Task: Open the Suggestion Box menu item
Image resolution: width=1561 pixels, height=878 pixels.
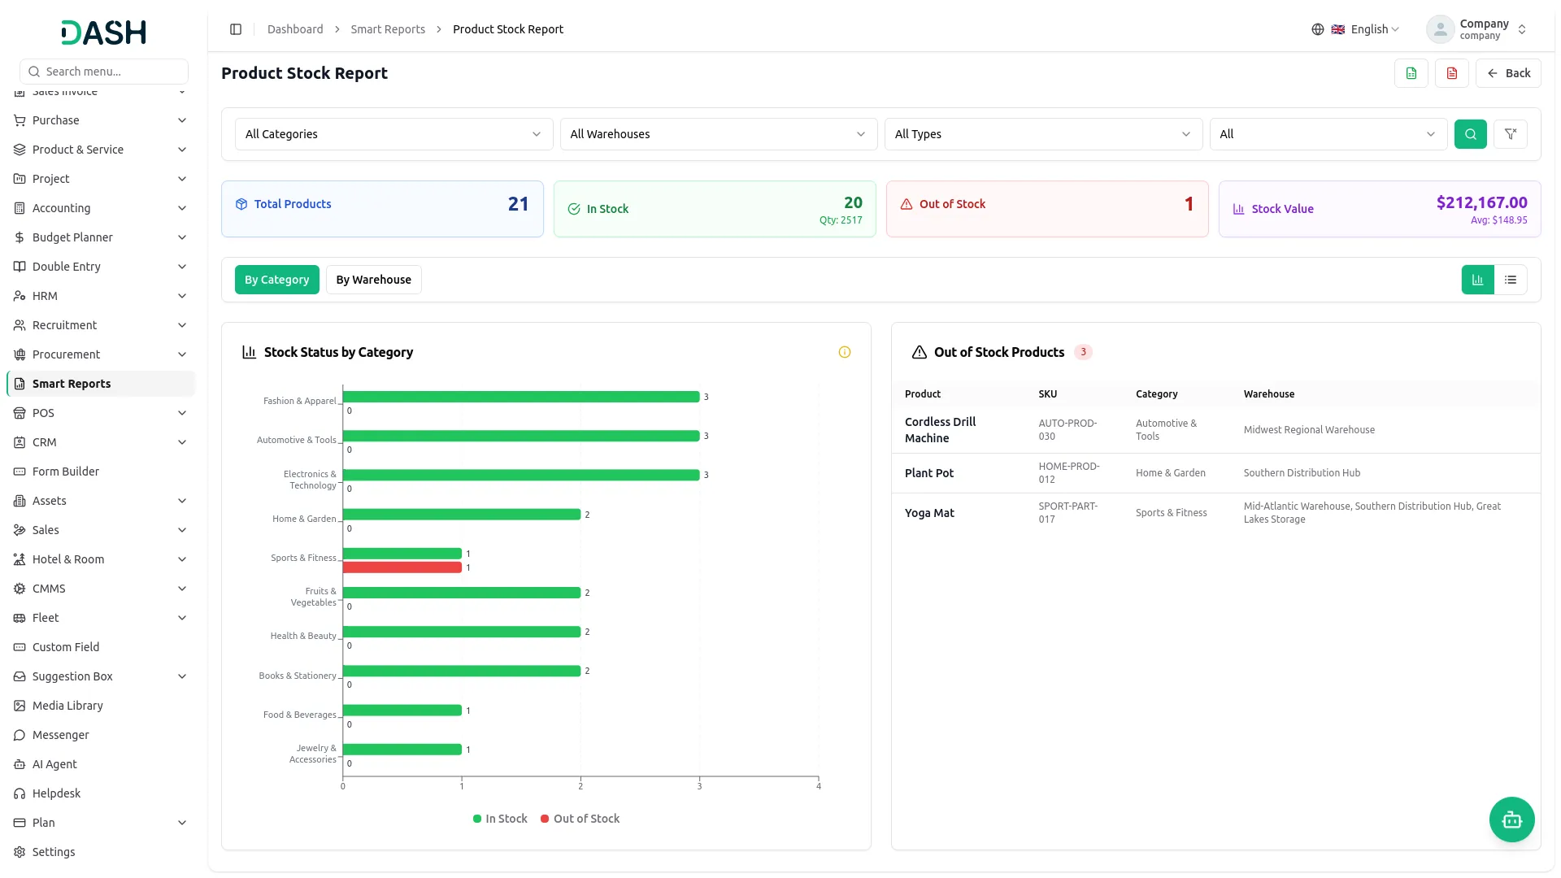Action: 101,676
